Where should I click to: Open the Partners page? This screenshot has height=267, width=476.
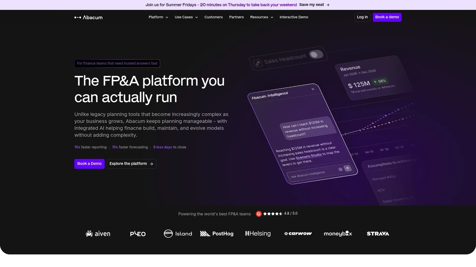point(236,17)
